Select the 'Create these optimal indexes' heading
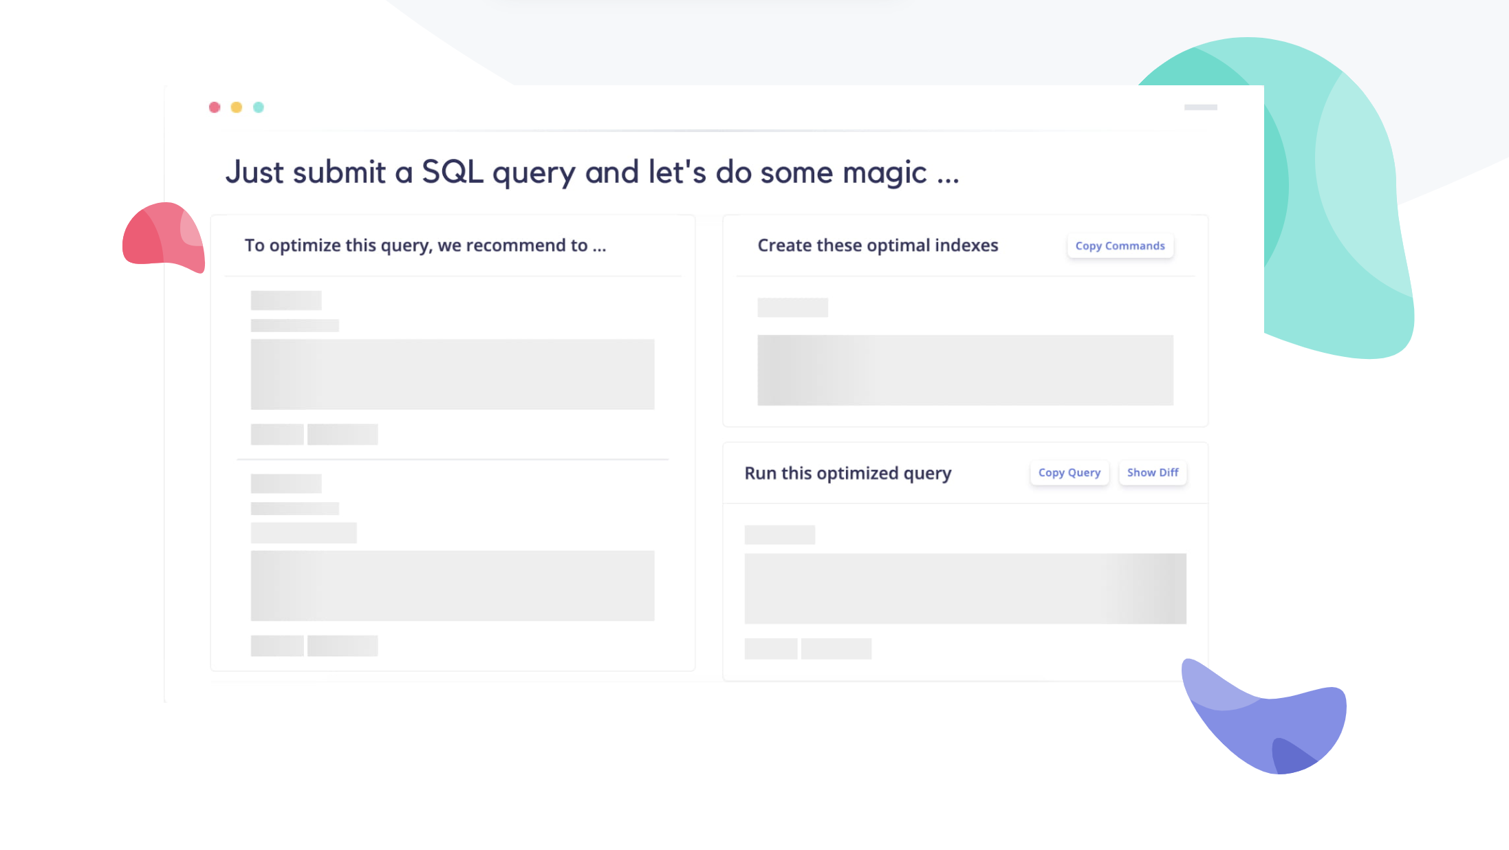Screen dimensions: 1509x850 (x=878, y=245)
